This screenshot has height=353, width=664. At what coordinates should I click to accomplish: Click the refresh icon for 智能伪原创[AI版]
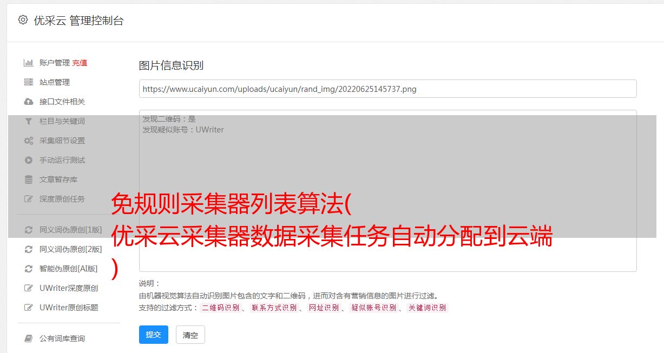(x=29, y=269)
